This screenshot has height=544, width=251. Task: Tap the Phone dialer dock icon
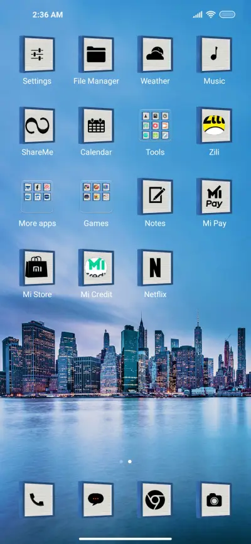[x=37, y=500]
